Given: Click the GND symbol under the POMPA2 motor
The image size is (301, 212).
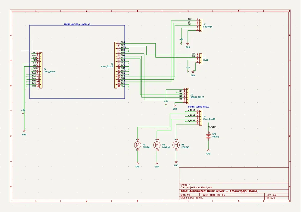Looking at the screenshot, I should tap(157, 165).
